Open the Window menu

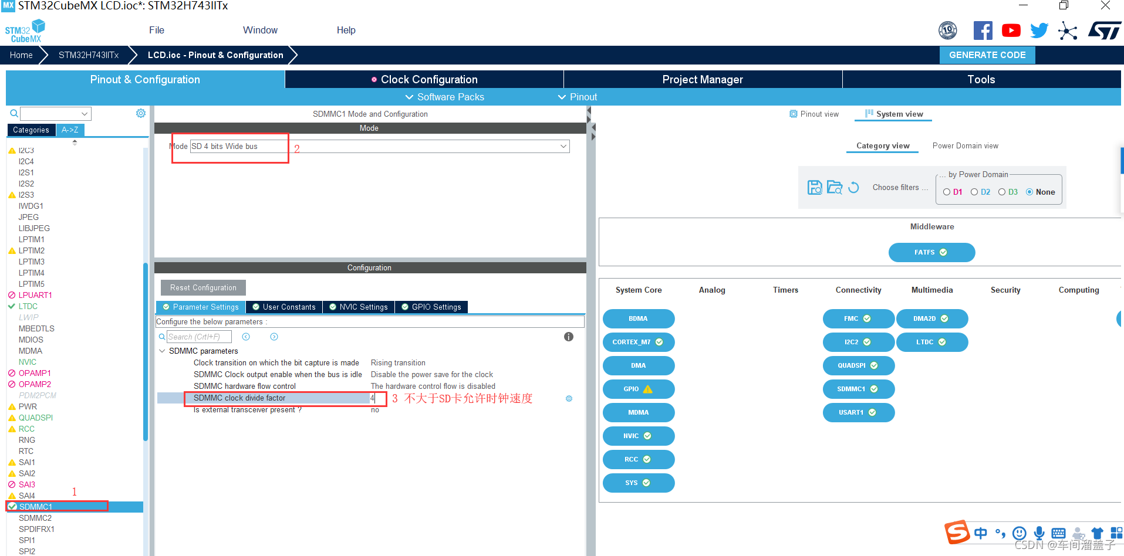click(x=260, y=30)
